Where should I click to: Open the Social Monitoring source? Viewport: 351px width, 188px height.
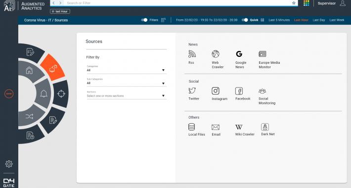[266, 96]
